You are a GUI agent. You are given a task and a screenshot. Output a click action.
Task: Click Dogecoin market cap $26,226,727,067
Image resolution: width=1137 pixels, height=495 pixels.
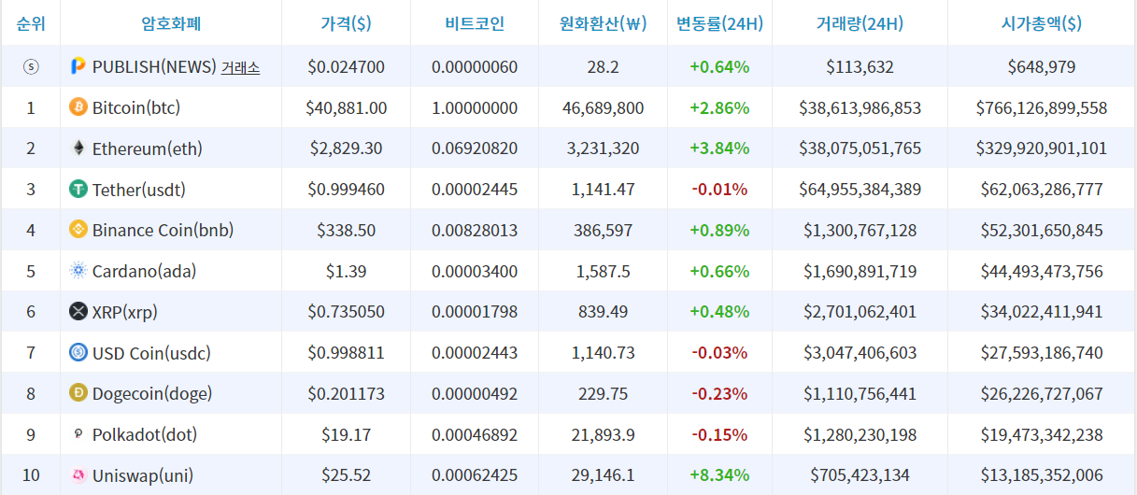click(x=1042, y=394)
